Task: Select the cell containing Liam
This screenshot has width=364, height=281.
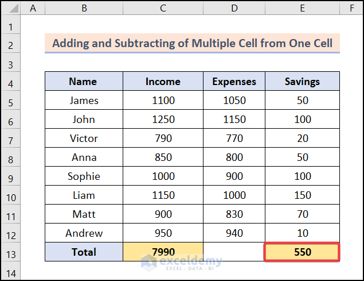Action: pos(84,195)
